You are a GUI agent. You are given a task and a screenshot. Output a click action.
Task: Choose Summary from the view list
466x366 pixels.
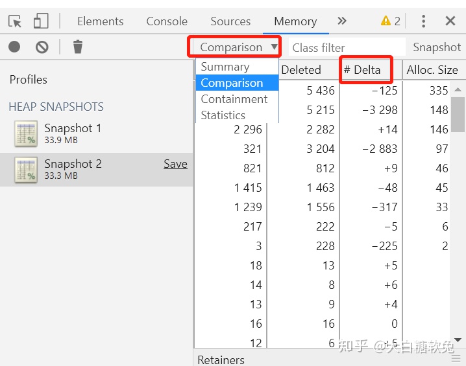[225, 67]
